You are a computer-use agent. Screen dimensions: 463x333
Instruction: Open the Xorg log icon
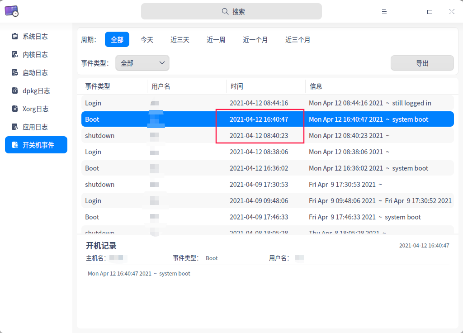point(15,109)
